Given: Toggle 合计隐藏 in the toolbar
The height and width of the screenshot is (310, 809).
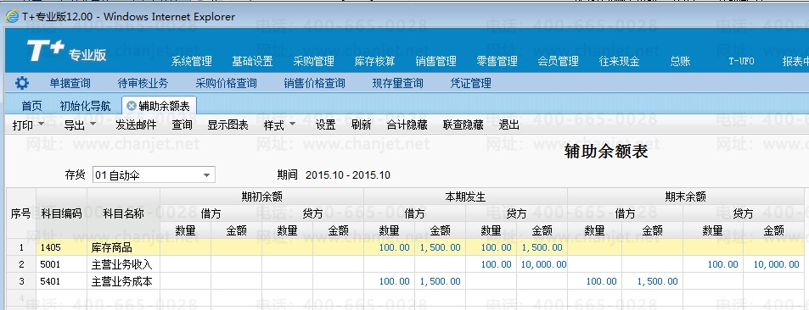Looking at the screenshot, I should [x=407, y=125].
